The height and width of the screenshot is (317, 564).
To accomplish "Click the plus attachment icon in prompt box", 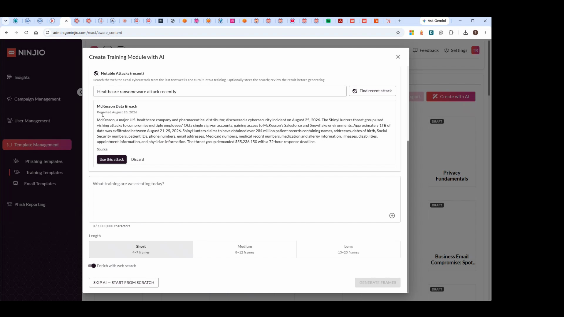I will click(x=392, y=216).
